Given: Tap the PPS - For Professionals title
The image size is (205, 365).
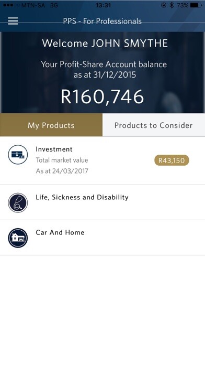Looking at the screenshot, I should point(102,21).
